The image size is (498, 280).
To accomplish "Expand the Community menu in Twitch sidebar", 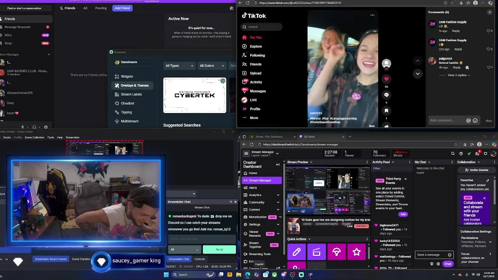I will [278, 203].
